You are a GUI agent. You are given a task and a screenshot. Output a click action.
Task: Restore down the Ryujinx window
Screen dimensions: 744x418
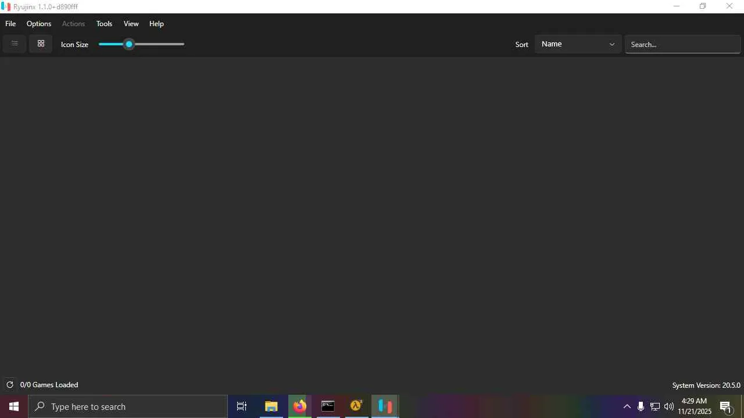[703, 6]
